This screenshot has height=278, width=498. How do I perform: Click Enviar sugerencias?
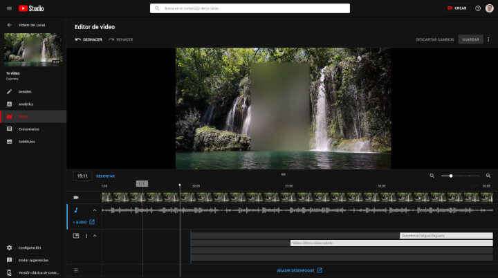[33, 260]
